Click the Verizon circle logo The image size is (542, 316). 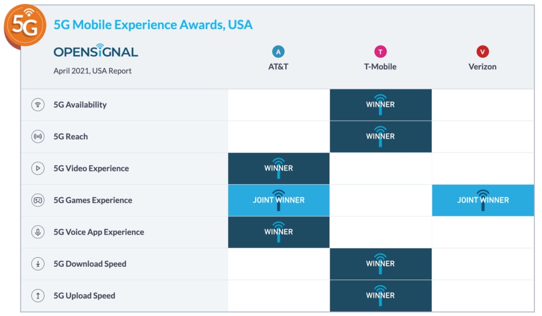pyautogui.click(x=482, y=51)
